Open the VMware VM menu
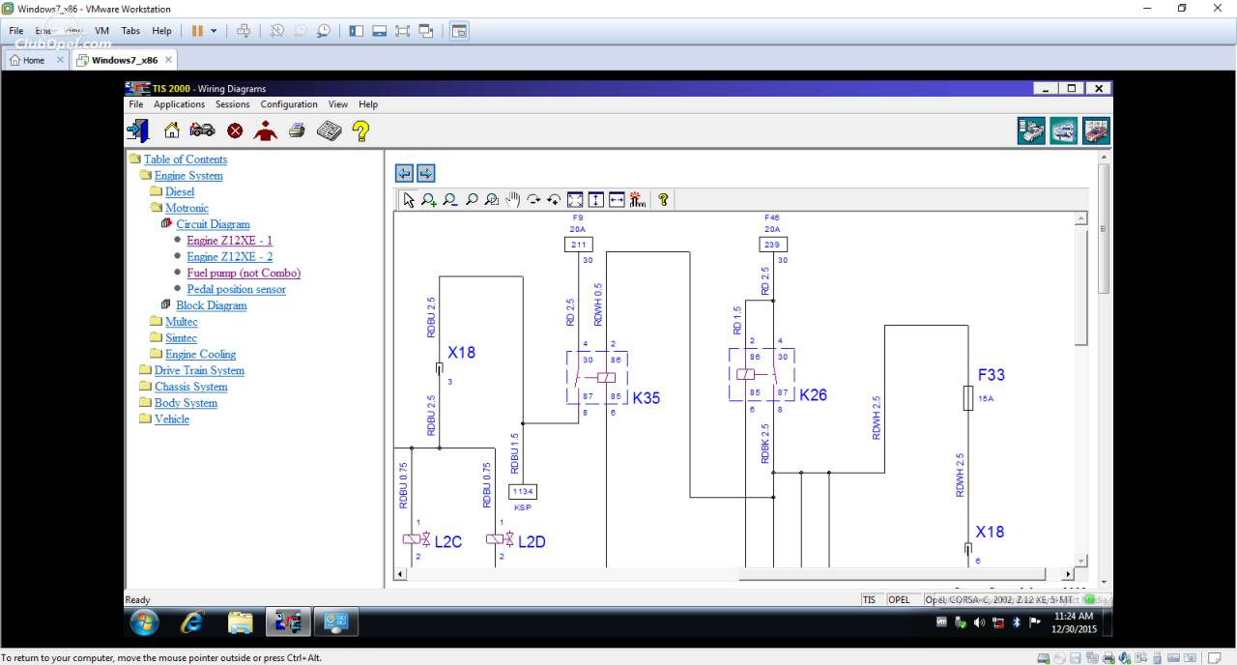The height and width of the screenshot is (665, 1237). (x=101, y=31)
